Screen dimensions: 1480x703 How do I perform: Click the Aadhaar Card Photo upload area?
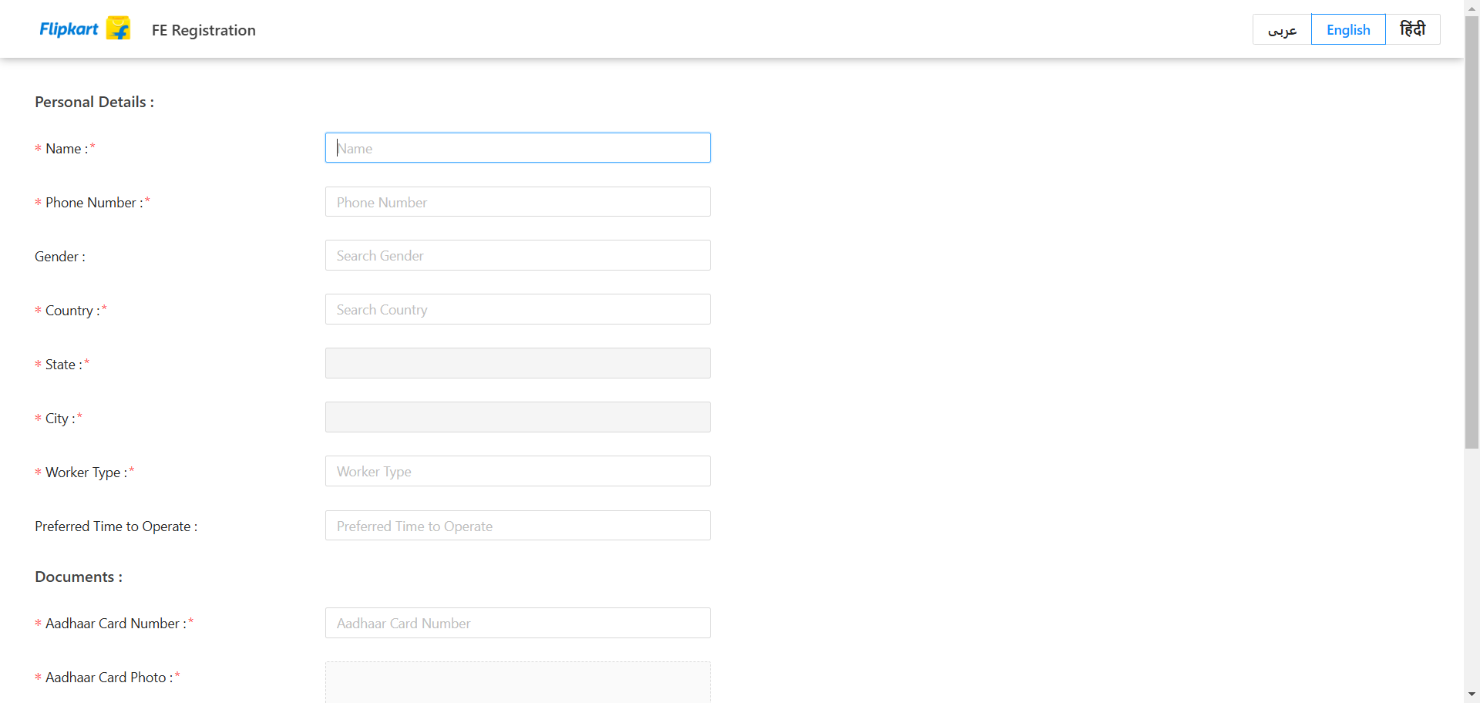tap(517, 683)
